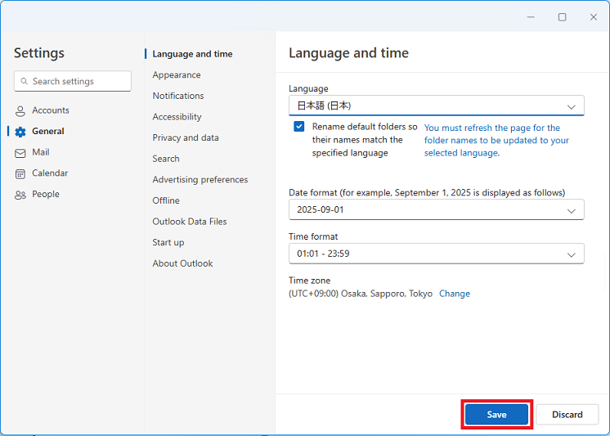Select Outlook Data Files option
Viewport: 610px width, 436px height.
pos(190,222)
